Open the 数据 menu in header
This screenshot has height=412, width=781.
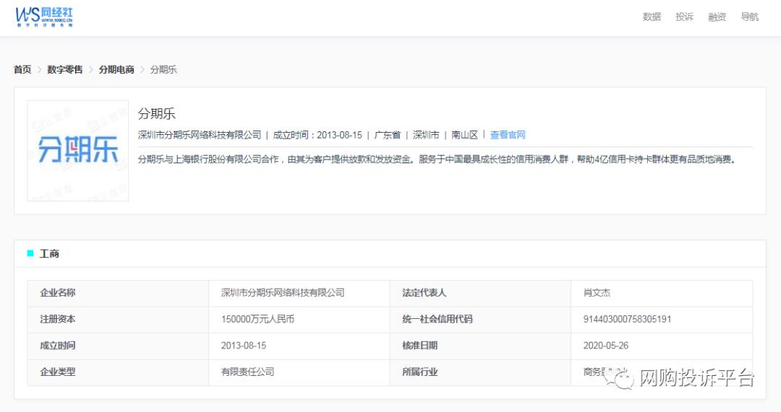tap(652, 17)
